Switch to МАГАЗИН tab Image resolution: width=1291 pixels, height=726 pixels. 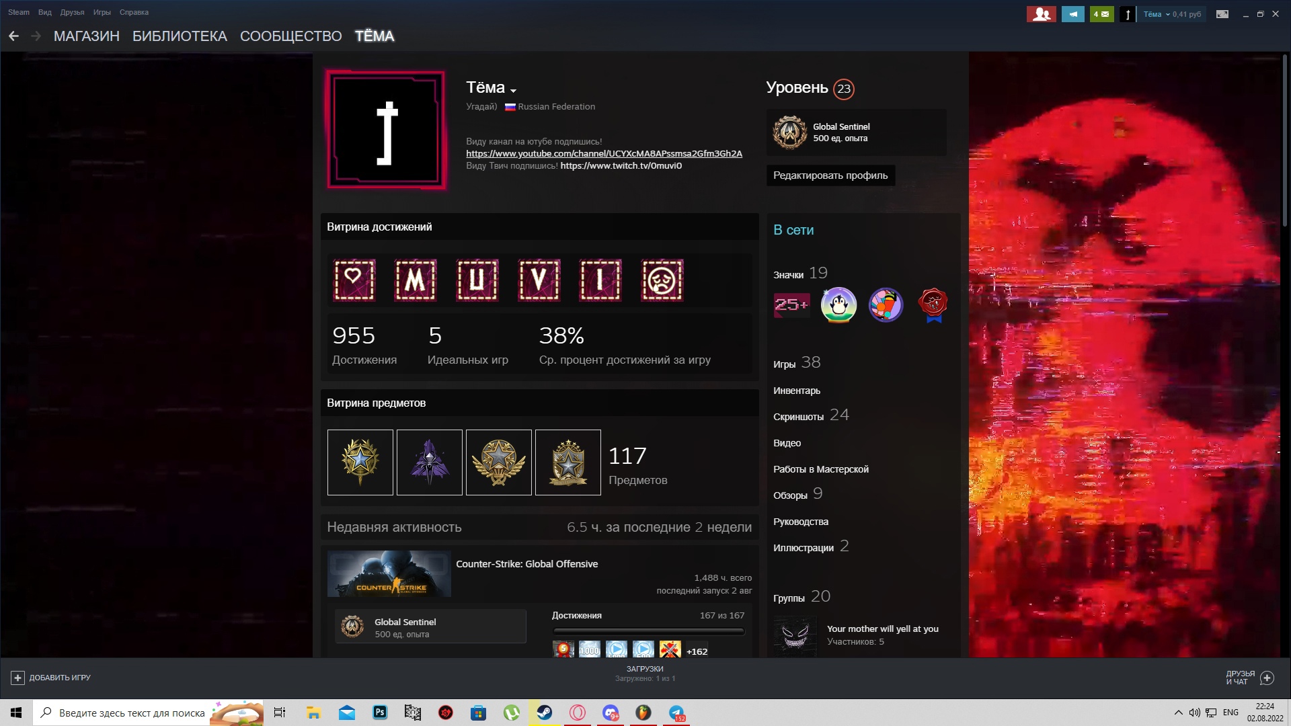tap(87, 36)
